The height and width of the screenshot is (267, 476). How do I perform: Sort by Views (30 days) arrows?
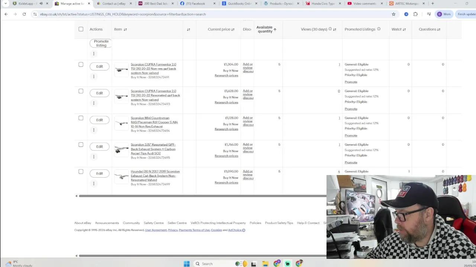(335, 29)
